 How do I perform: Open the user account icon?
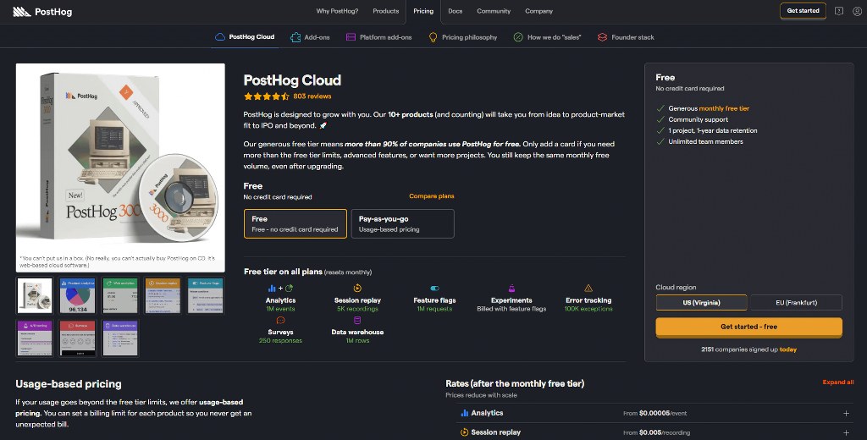pyautogui.click(x=857, y=11)
